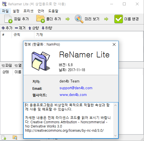
Task: Click the window resize grip
Action: tap(142, 139)
